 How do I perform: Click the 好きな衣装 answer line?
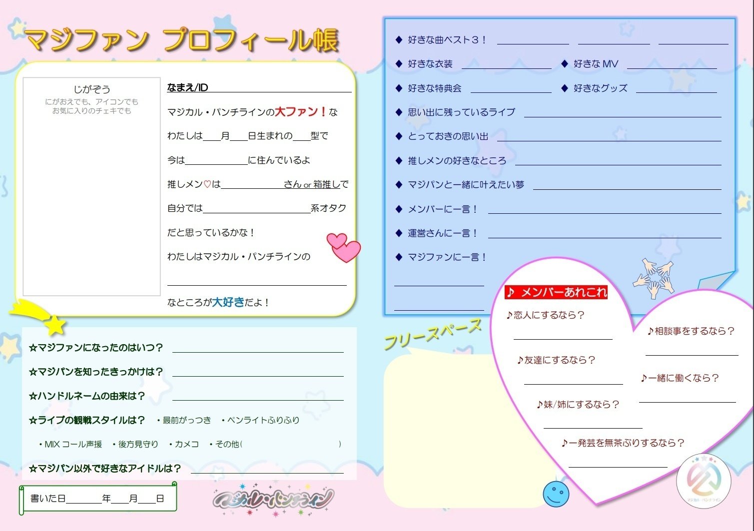click(x=507, y=64)
